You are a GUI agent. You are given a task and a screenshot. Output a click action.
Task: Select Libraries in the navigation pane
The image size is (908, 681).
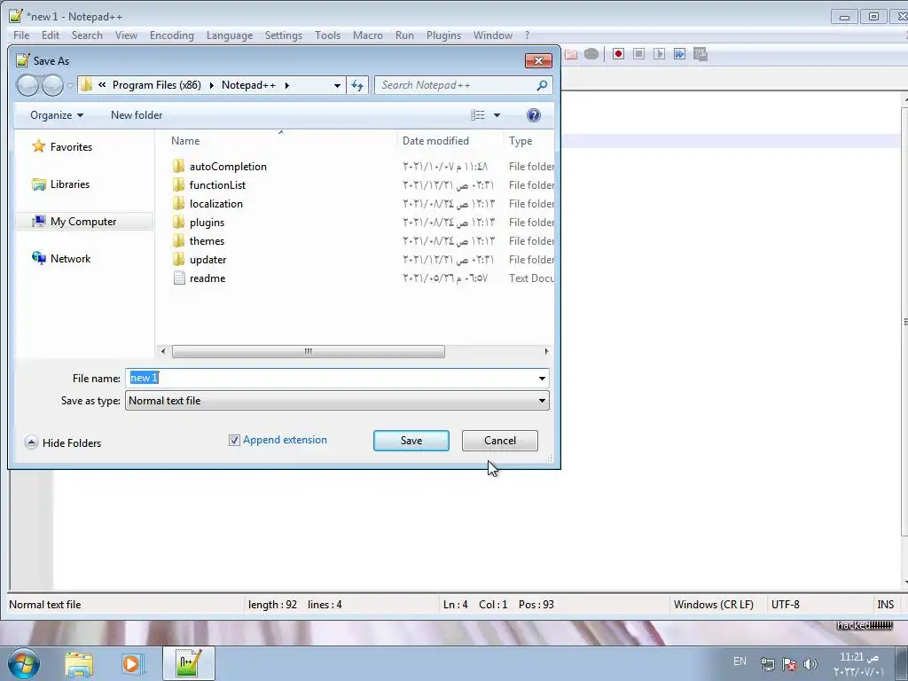(69, 184)
